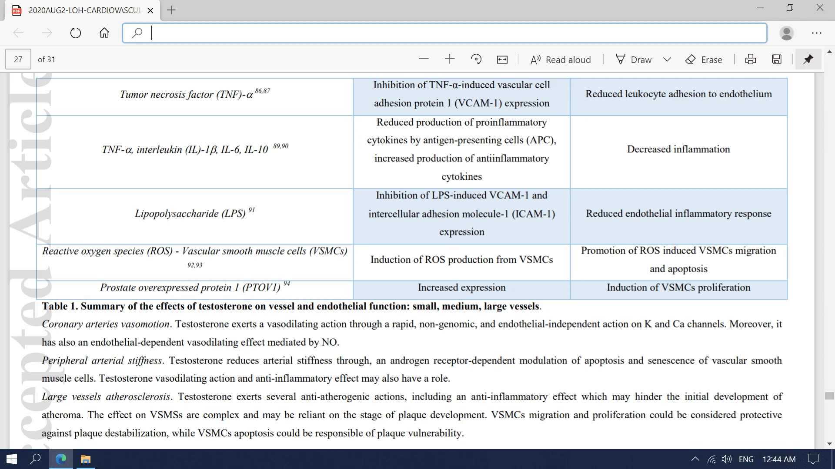835x469 pixels.
Task: Go forward to next page
Action: pos(47,33)
